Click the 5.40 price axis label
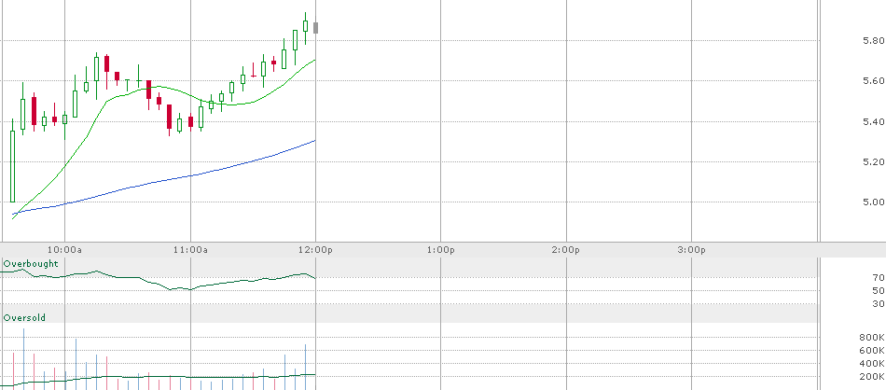Viewport: 886px width, 390px height. click(874, 121)
